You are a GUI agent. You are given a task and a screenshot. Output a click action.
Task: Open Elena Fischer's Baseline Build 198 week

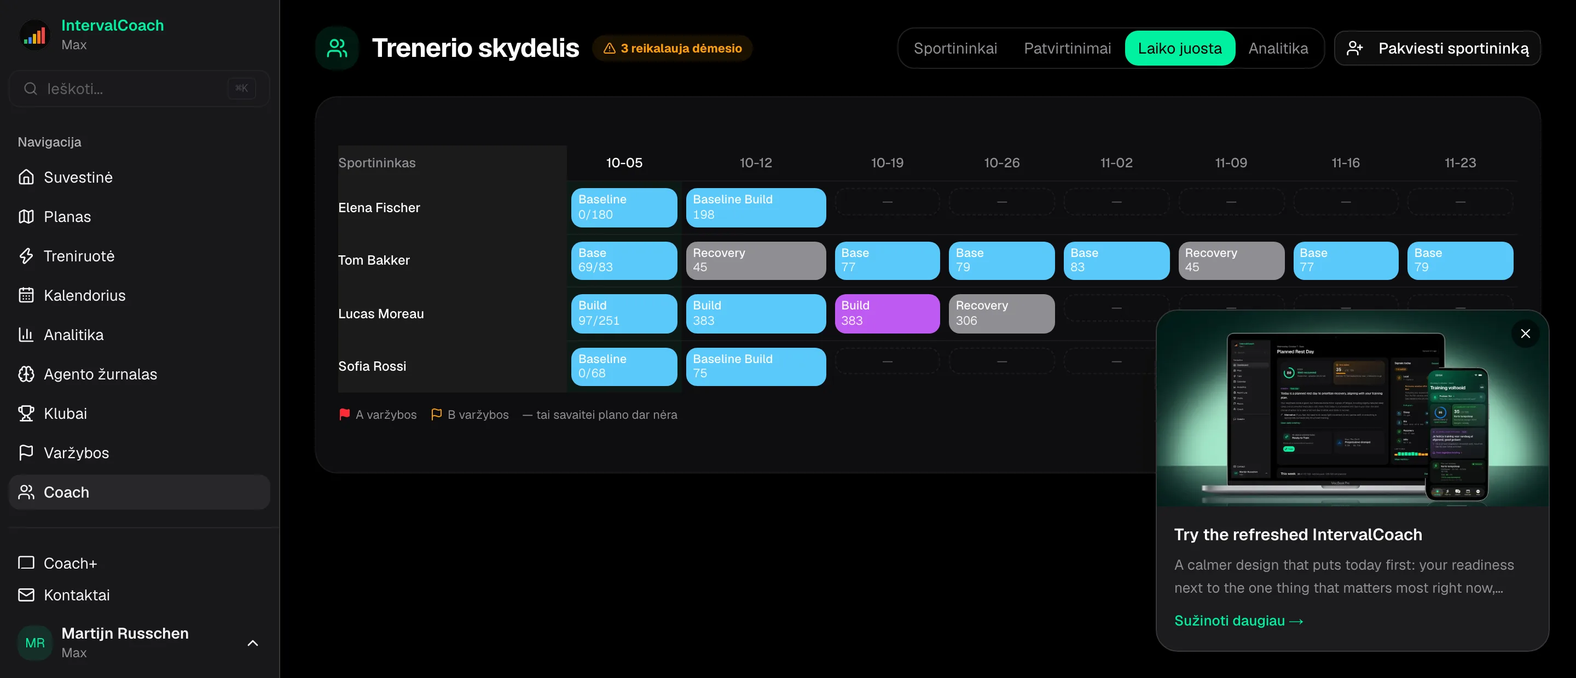(756, 207)
